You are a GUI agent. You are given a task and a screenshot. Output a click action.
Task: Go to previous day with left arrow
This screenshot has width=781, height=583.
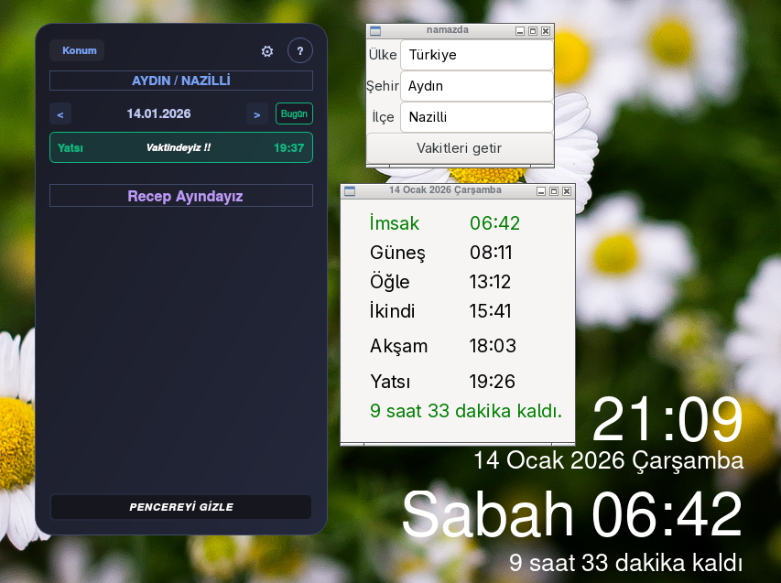(60, 114)
